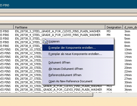Image resolution: width=137 pixels, height=106 pixels.
Task: Click the horizontal scrollbar track right side
Action: point(115,95)
